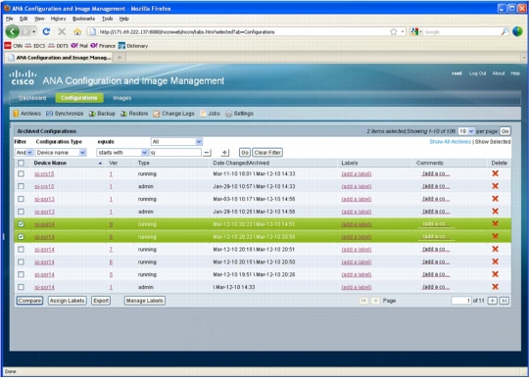Uncheck sj-gsr14 version 9 row

click(21, 224)
